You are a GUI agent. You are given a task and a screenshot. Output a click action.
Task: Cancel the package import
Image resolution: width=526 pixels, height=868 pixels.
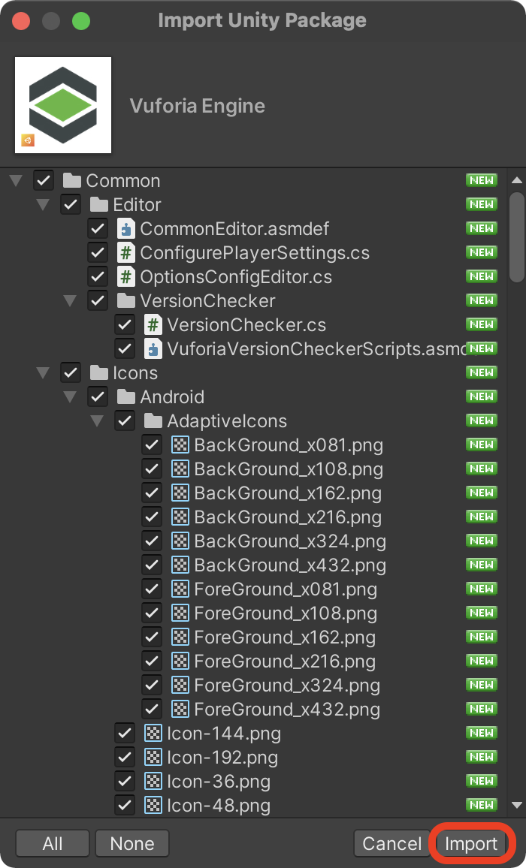click(x=391, y=843)
